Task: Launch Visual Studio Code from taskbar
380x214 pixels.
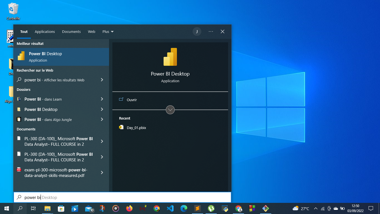Action: [x=170, y=208]
